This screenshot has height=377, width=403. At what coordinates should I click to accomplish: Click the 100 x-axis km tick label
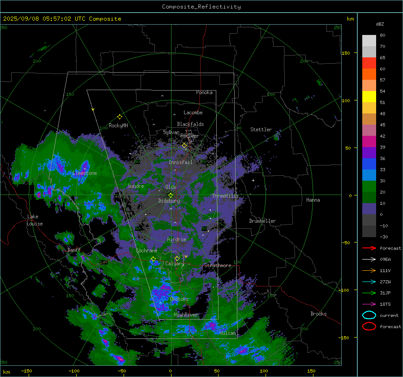click(264, 371)
